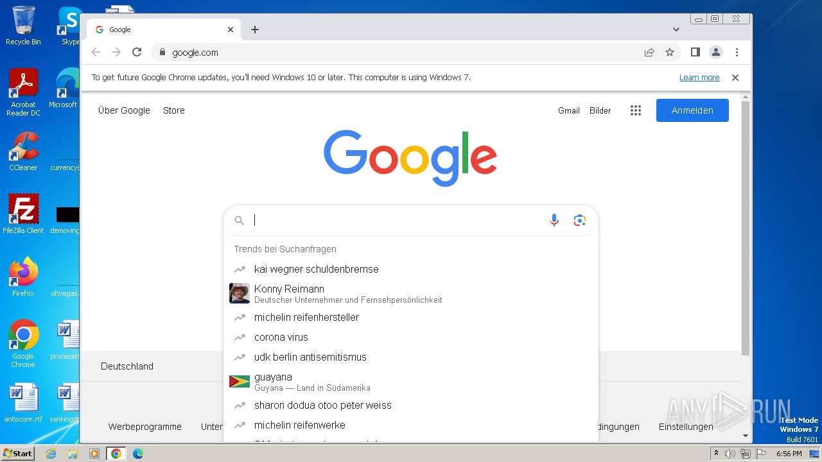Select suggestion michelin reifenhersteller
Viewport: 822px width, 462px height.
411,318
